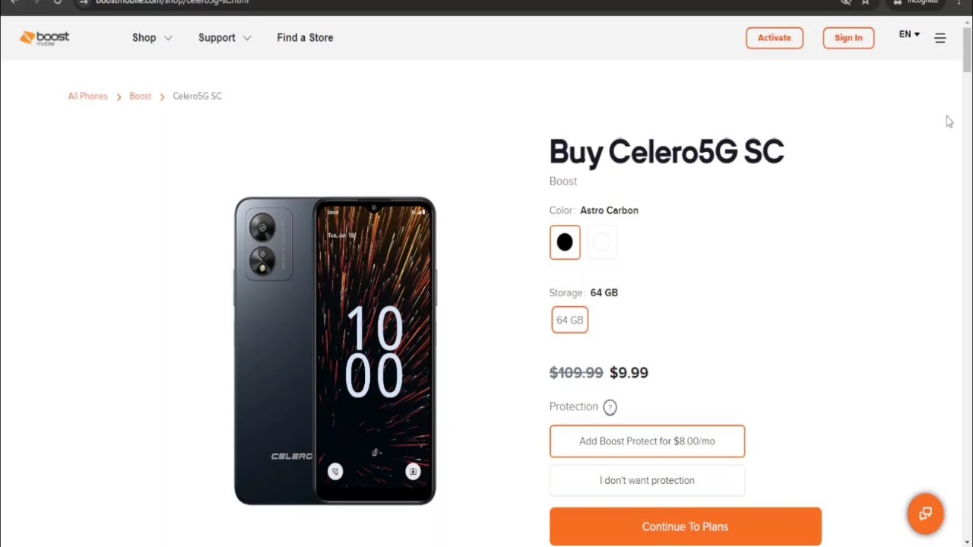
Task: Open the EN language selector
Action: (909, 35)
